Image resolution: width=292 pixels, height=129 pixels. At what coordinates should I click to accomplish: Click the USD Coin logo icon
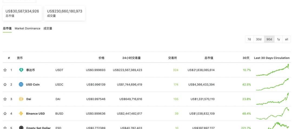click(x=21, y=84)
